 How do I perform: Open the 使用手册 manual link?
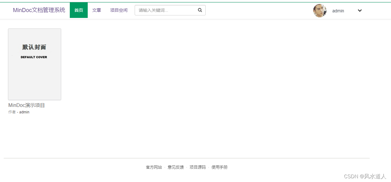point(219,167)
